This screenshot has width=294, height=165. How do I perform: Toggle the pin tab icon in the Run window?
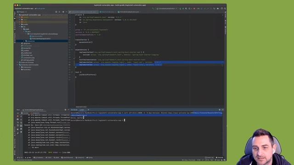(x=17, y=133)
